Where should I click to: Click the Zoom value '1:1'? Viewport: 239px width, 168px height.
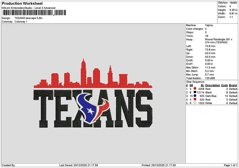tap(231, 17)
